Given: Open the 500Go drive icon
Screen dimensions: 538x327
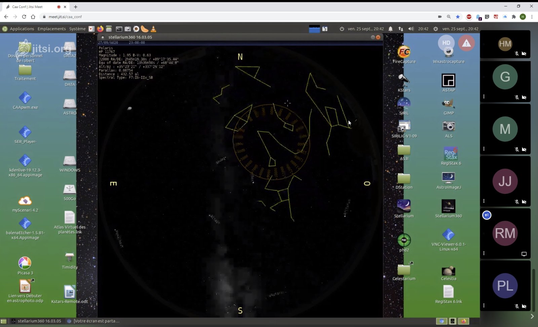Looking at the screenshot, I should point(70,189).
